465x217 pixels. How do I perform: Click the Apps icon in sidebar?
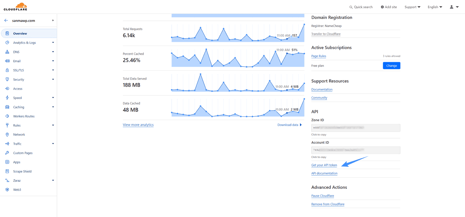click(7, 162)
